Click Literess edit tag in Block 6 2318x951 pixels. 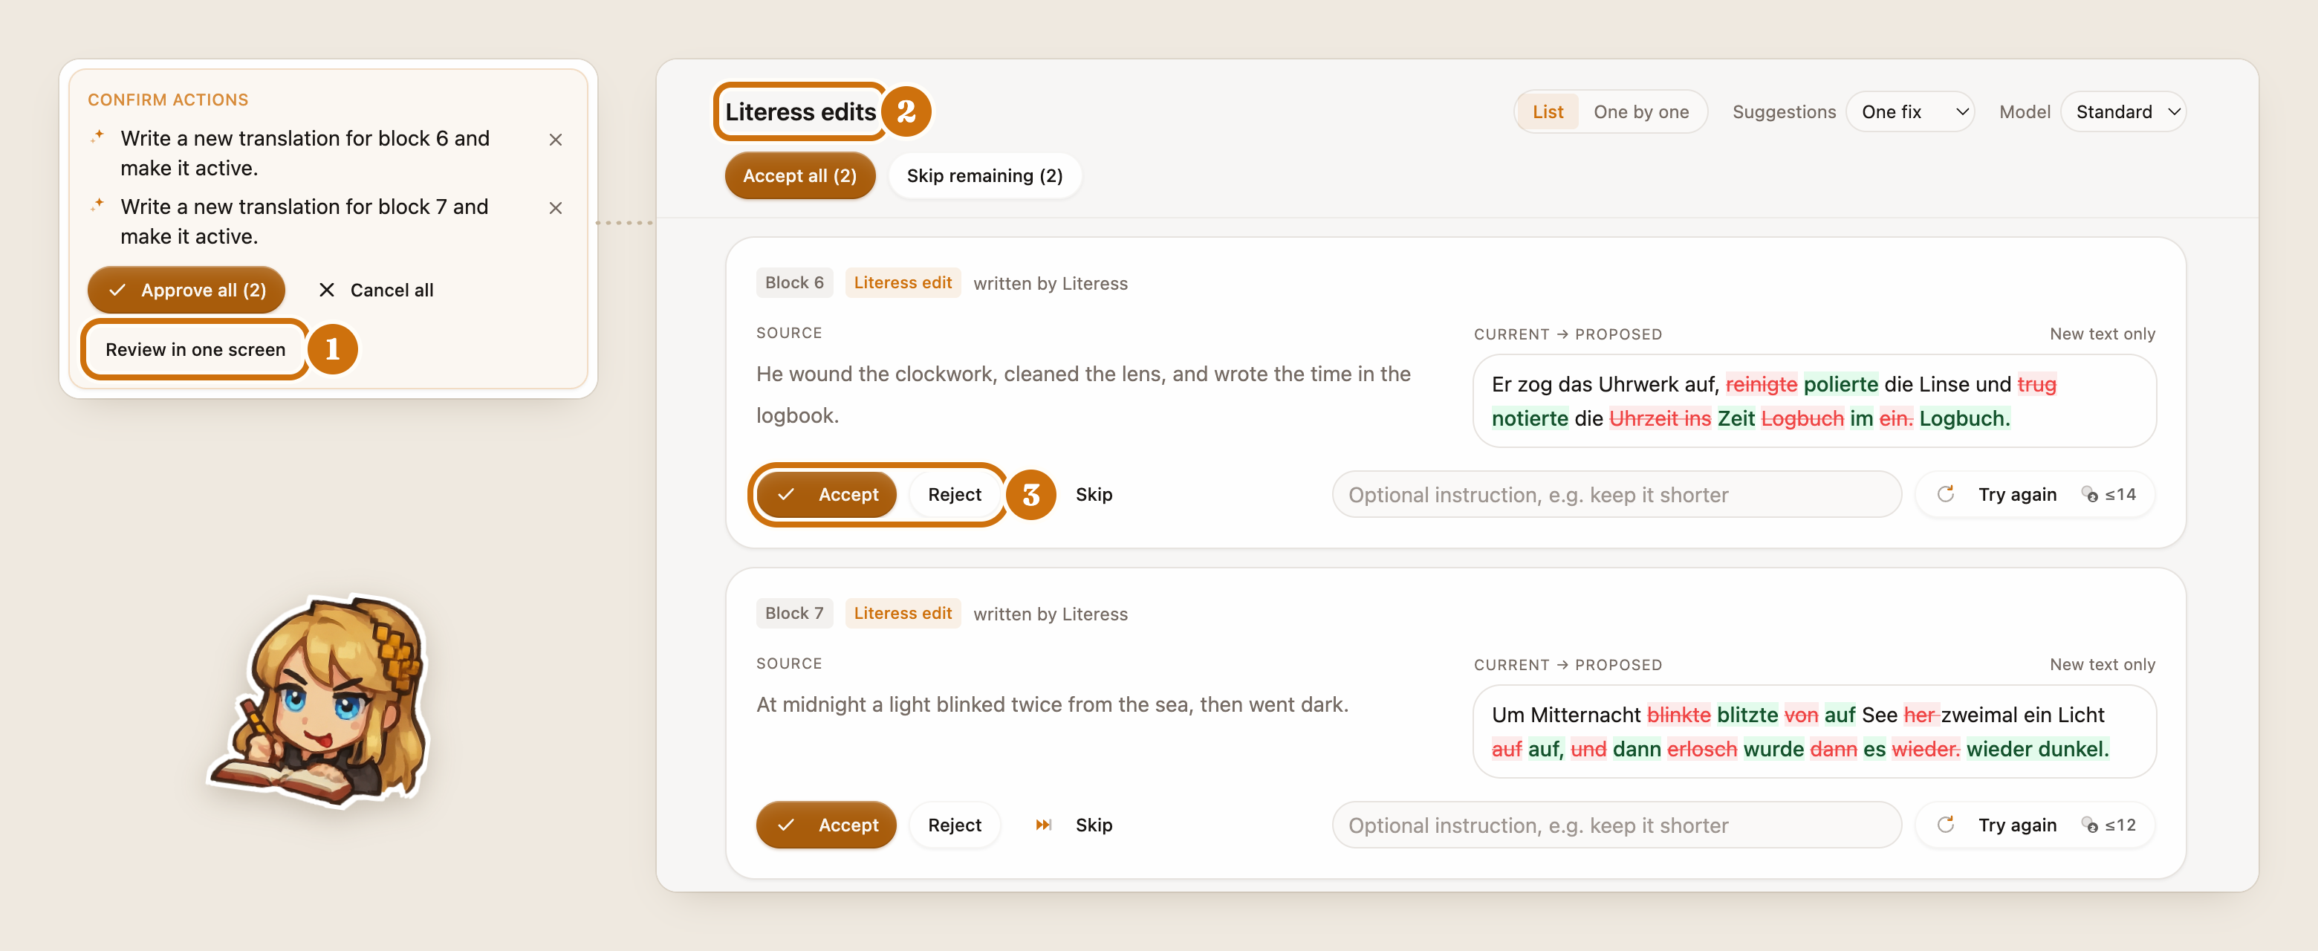[903, 282]
